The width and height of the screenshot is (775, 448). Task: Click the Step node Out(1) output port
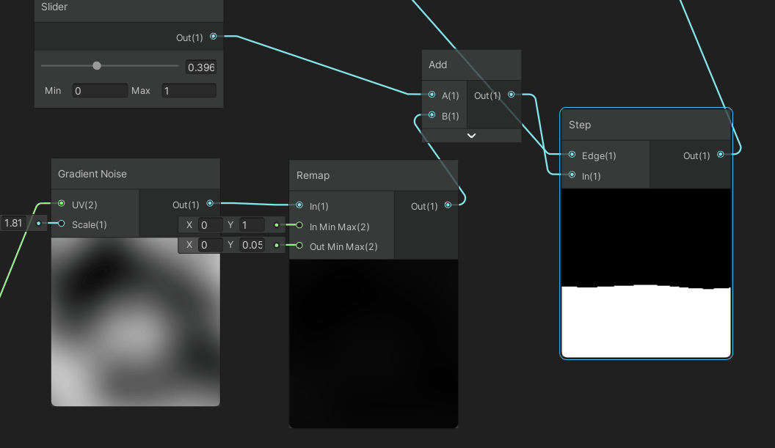pyautogui.click(x=721, y=155)
